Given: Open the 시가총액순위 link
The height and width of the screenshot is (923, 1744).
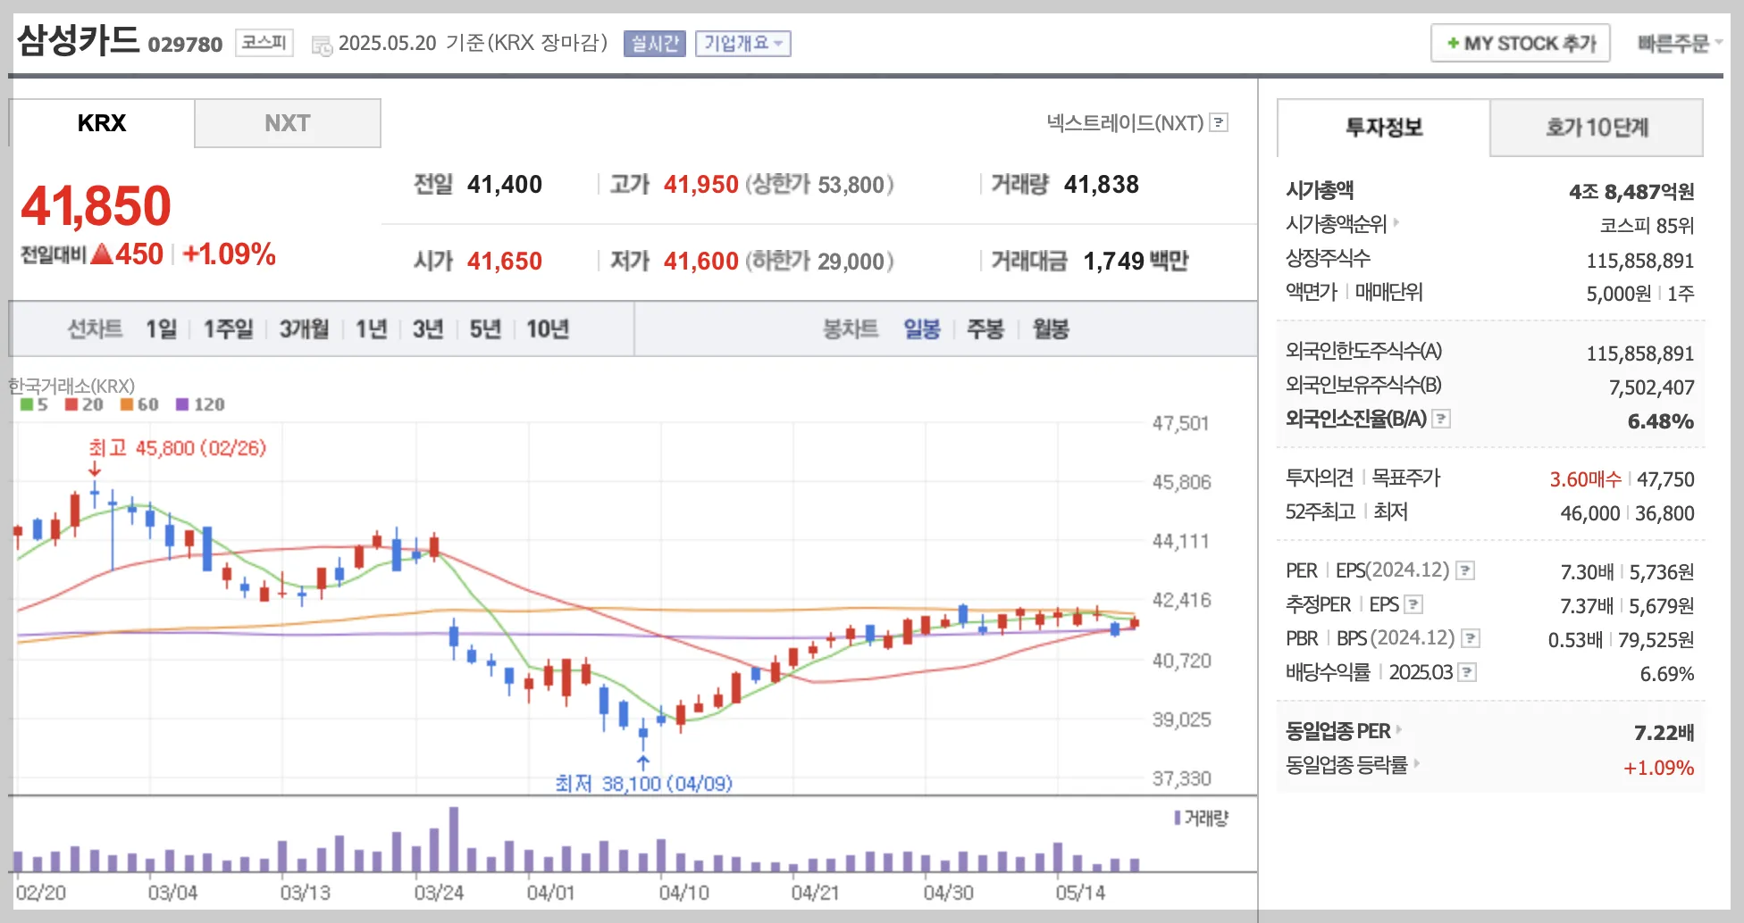Looking at the screenshot, I should (1336, 224).
